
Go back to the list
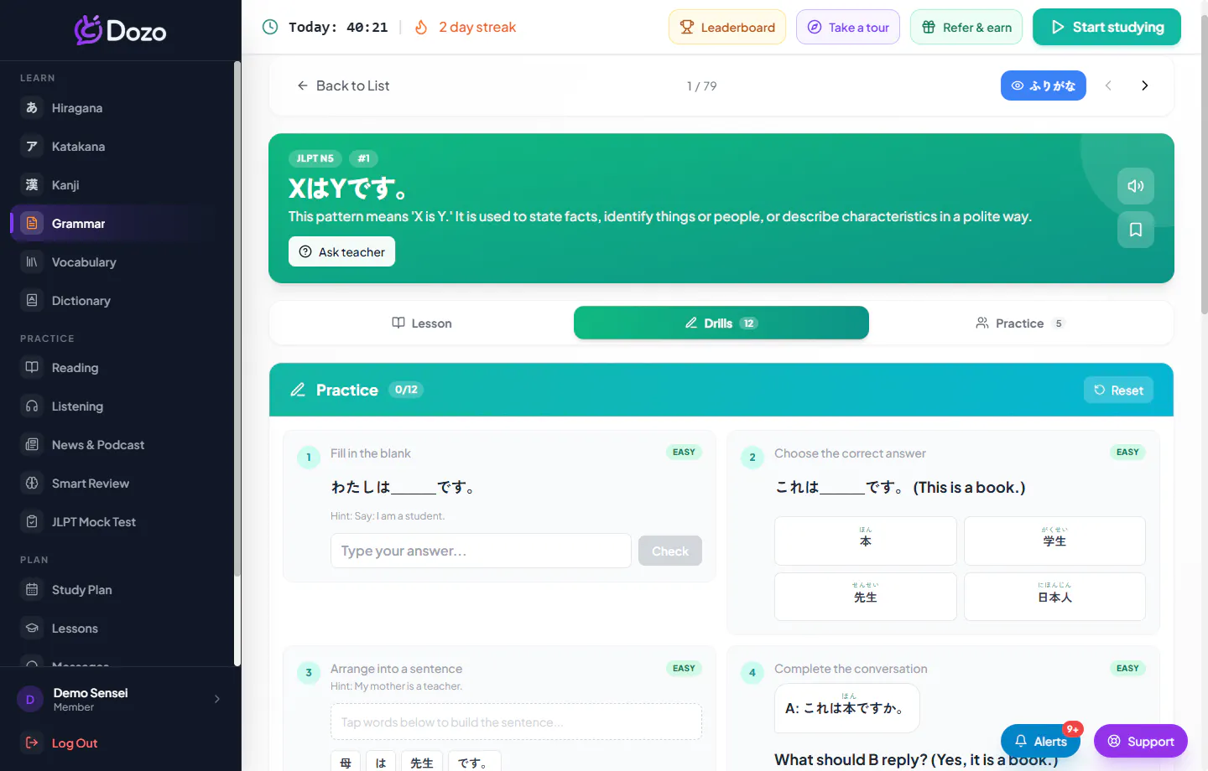click(343, 85)
